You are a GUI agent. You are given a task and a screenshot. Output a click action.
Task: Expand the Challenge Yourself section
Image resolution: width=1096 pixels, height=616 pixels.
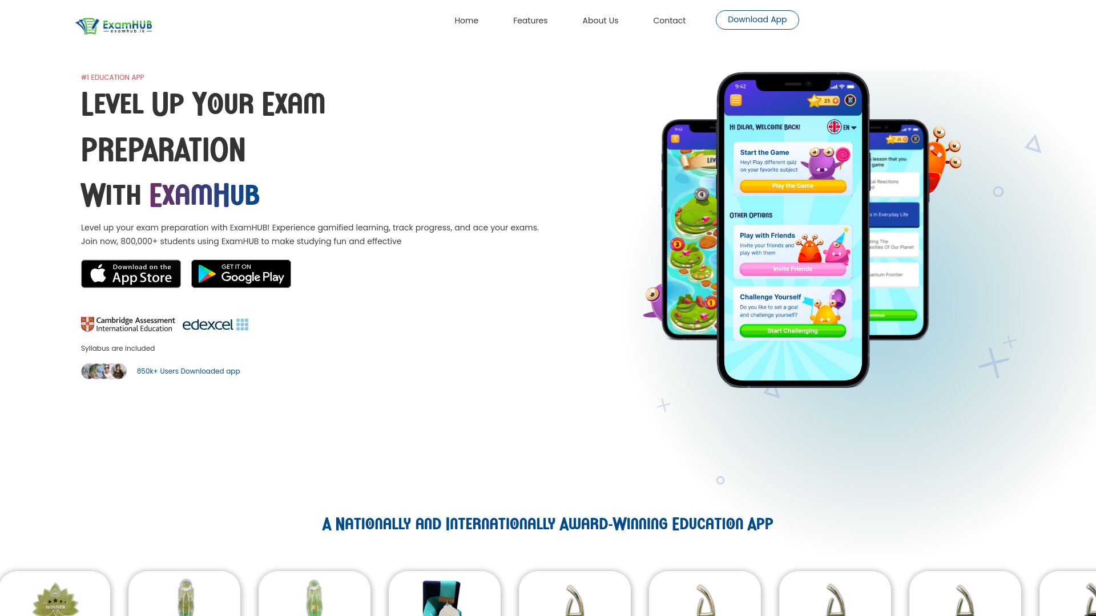click(x=791, y=312)
